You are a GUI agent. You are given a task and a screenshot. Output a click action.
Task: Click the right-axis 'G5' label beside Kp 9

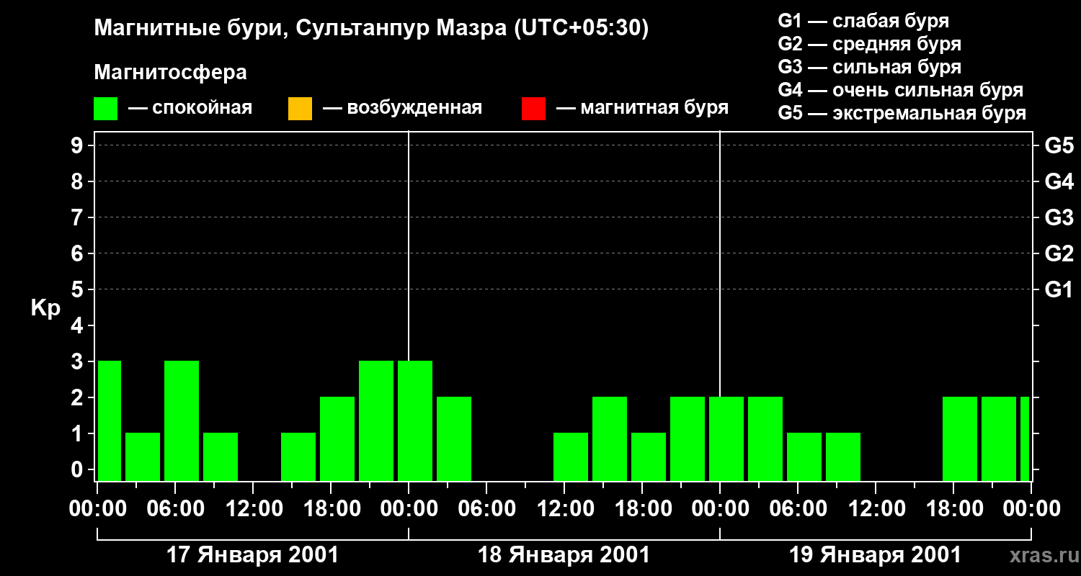1059,145
